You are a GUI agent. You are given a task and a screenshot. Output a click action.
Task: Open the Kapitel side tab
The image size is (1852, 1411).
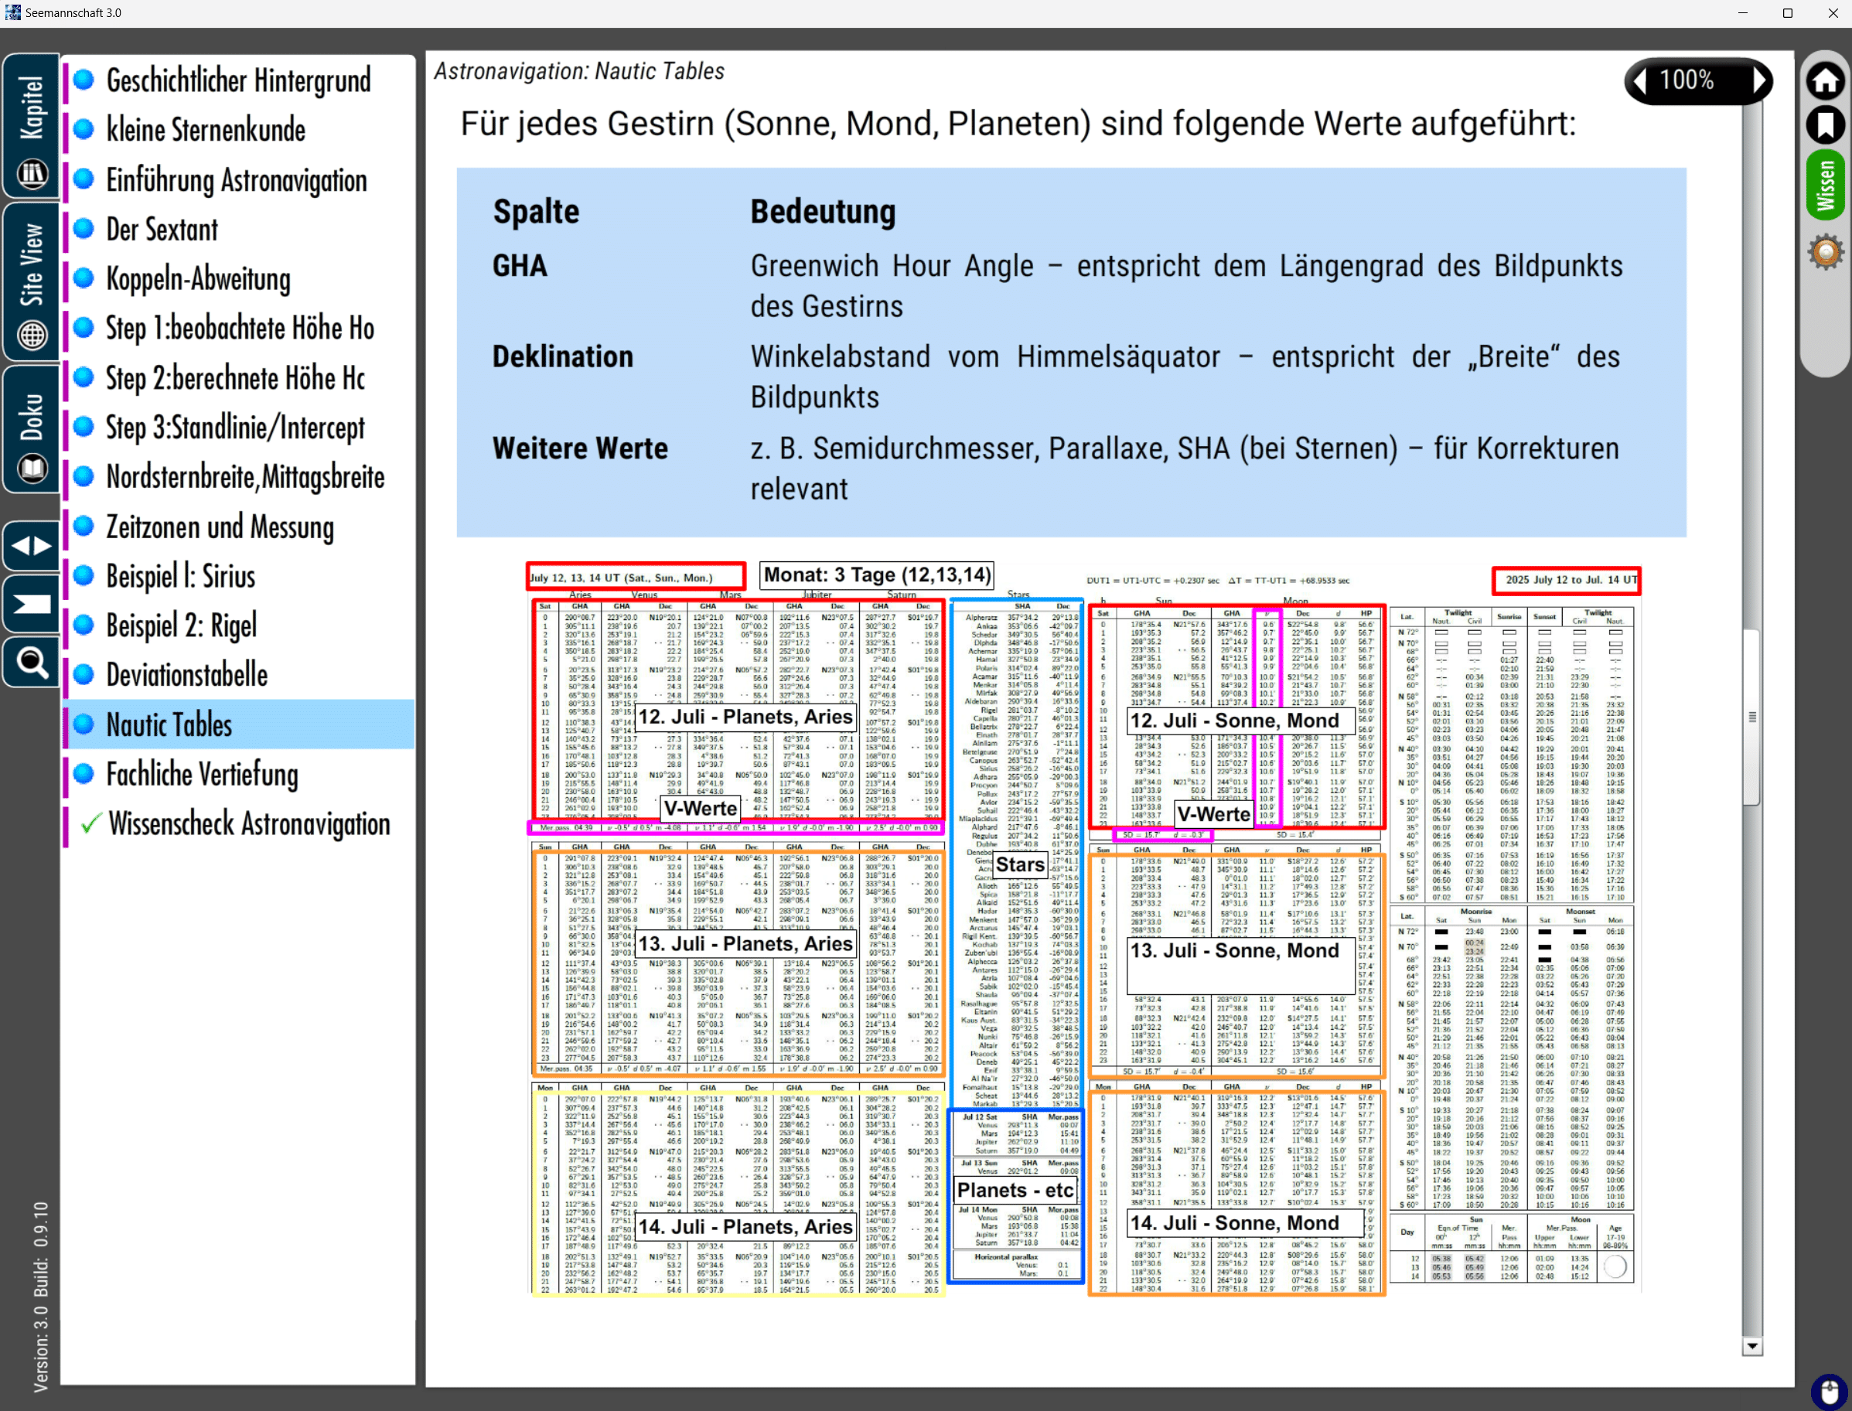(32, 126)
